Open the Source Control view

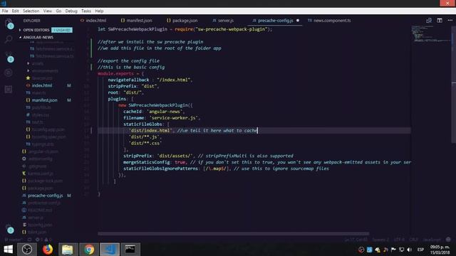(9, 56)
